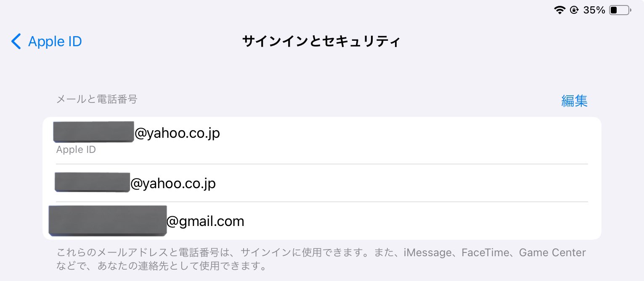Go back via the Apple ID label
644x281 pixels.
tap(55, 42)
